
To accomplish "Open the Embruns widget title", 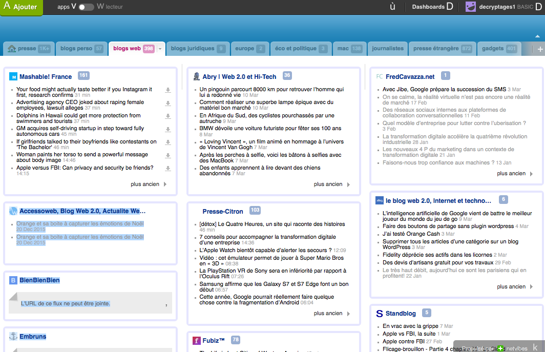I will tap(33, 337).
